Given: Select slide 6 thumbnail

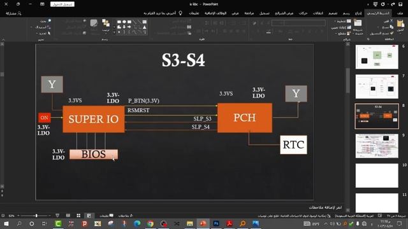Looking at the screenshot, I should pos(377,57).
